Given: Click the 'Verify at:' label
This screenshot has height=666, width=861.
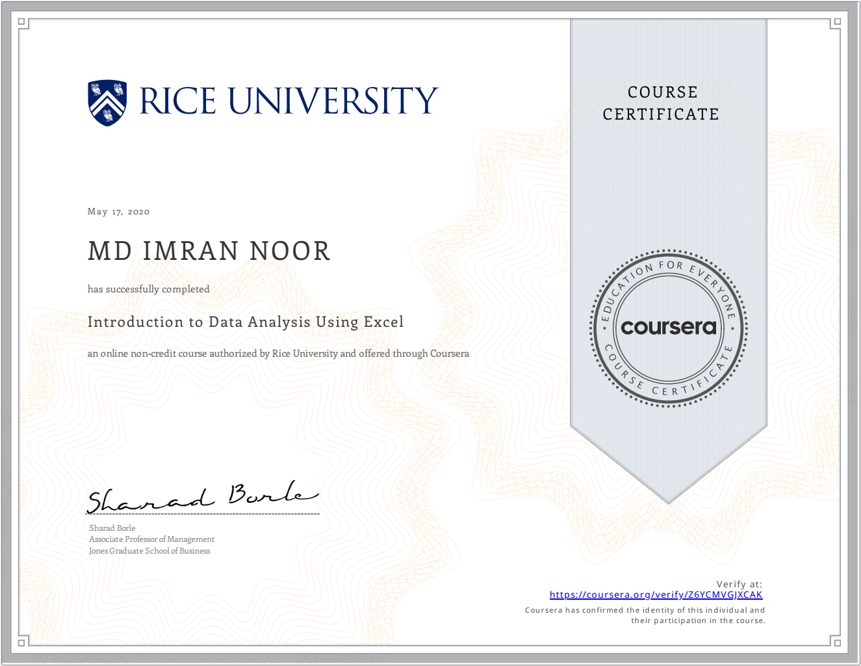Looking at the screenshot, I should [x=739, y=584].
